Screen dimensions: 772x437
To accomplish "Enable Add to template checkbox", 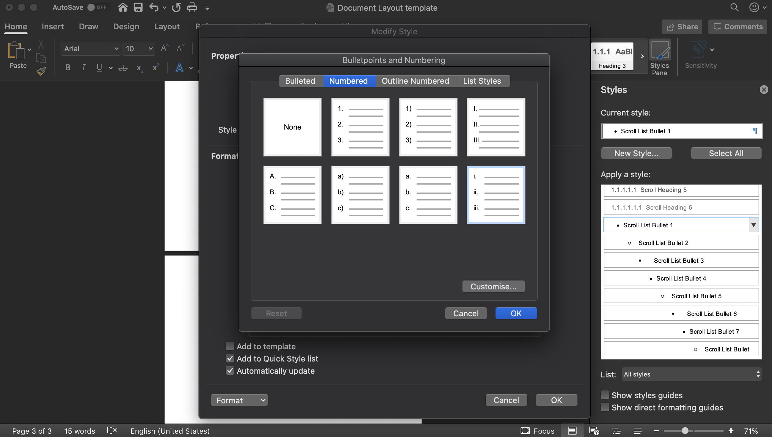I will pos(230,346).
